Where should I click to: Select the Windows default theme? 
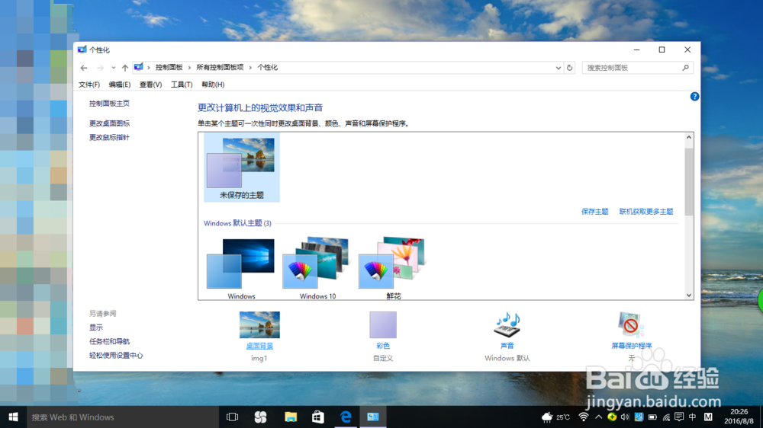click(x=241, y=268)
